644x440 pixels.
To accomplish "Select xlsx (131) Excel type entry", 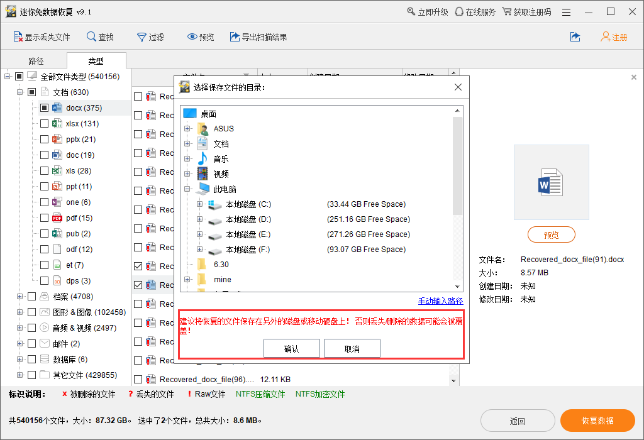I will pyautogui.click(x=82, y=124).
